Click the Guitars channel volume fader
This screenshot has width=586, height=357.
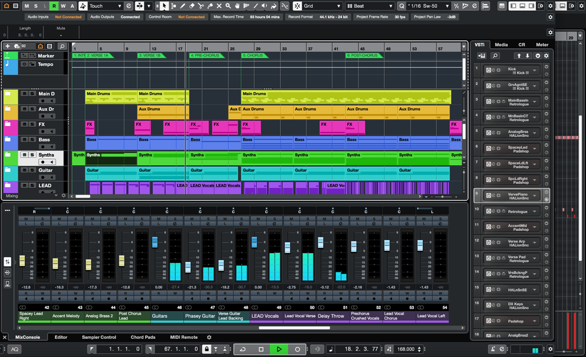(x=155, y=242)
